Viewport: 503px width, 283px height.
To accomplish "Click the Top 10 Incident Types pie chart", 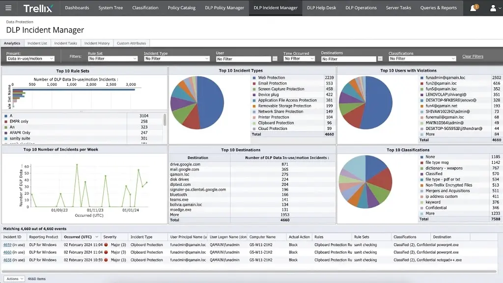I will click(197, 103).
